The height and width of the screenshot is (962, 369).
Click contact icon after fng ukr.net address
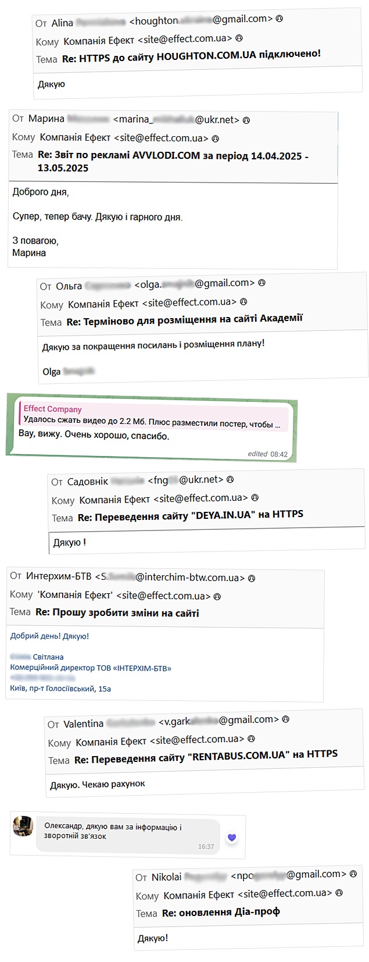(230, 480)
